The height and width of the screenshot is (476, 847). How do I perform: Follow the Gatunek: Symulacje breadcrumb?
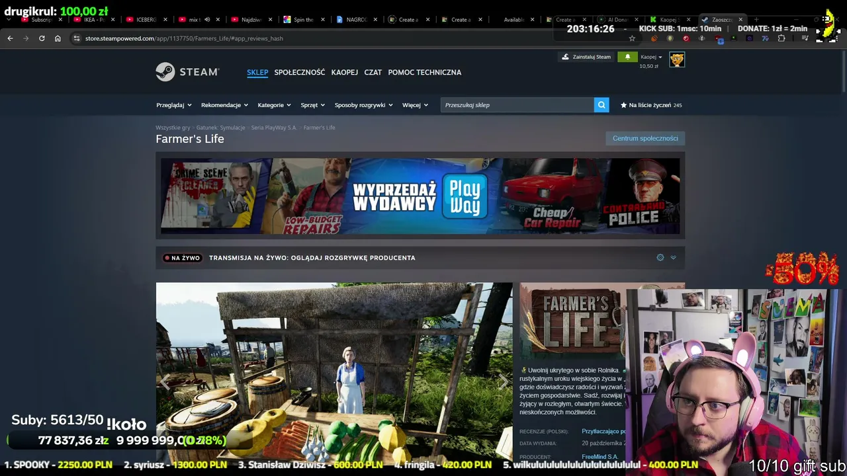(220, 128)
